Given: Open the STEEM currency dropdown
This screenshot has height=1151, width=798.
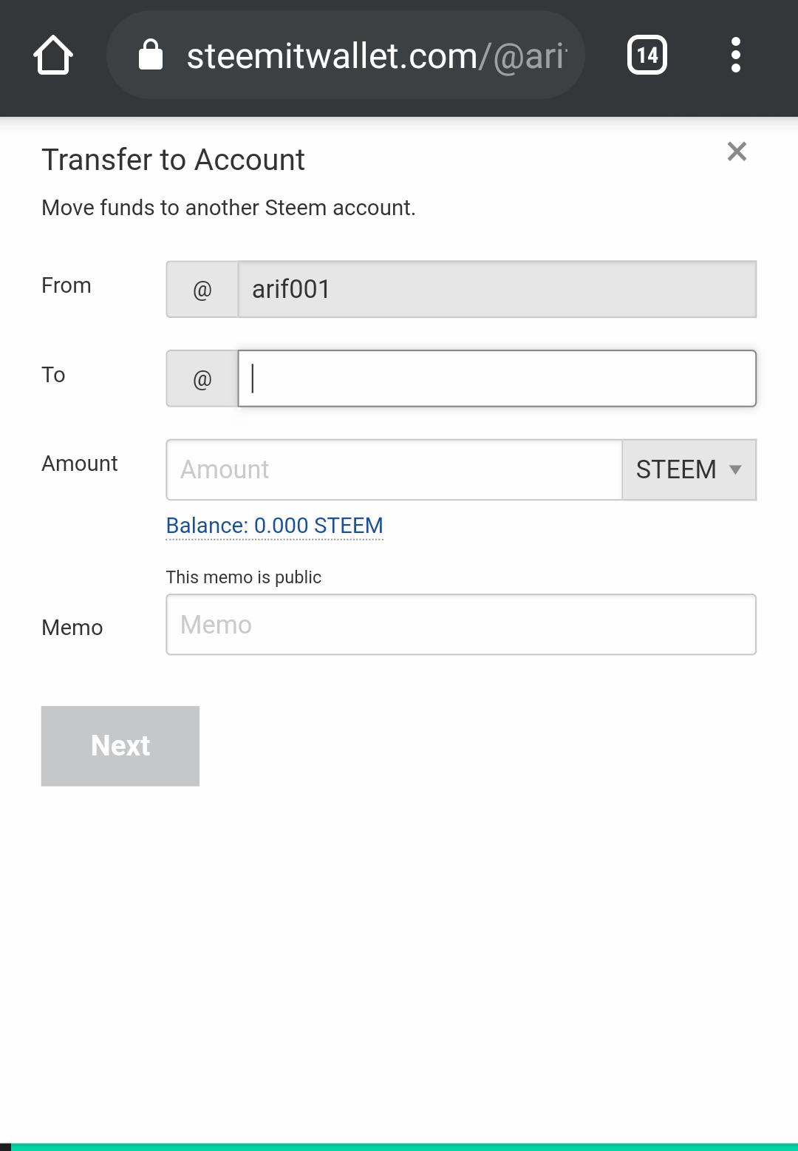Looking at the screenshot, I should [x=689, y=470].
